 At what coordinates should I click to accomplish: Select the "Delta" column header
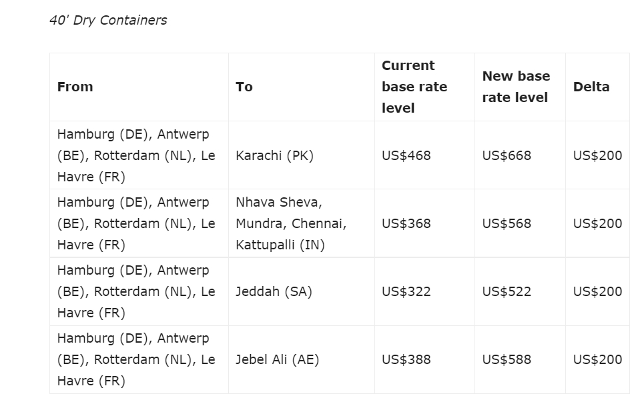click(591, 87)
